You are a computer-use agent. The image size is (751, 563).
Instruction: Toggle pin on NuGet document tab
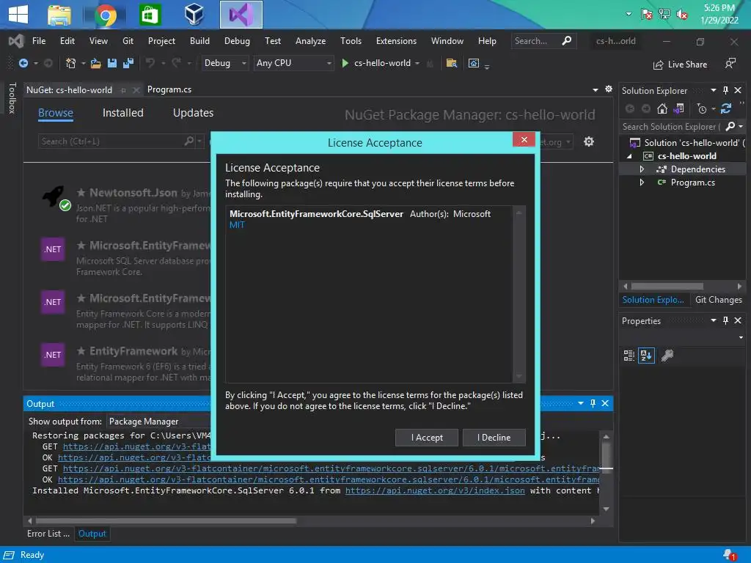(123, 90)
